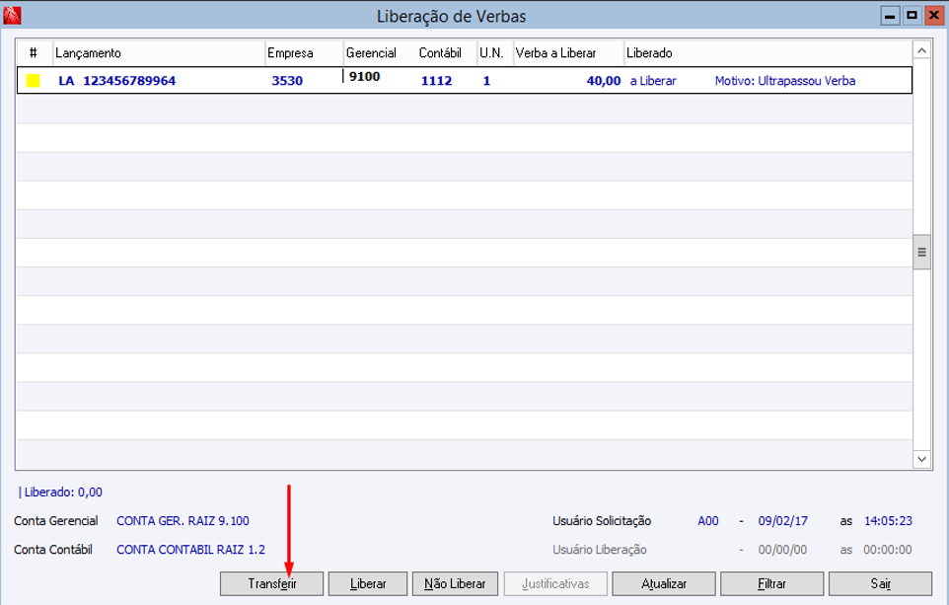949x605 pixels.
Task: Click the Não Liberar button
Action: (455, 584)
